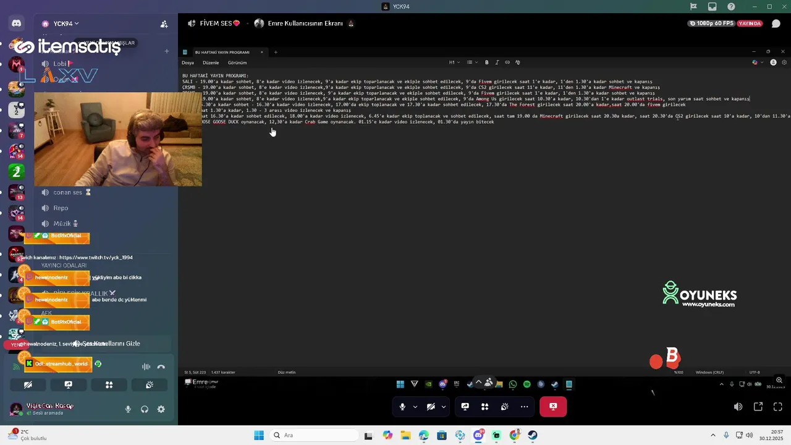Viewport: 791px width, 445px height.
Task: Open the 1080p 60 FPS stream quality indicator
Action: click(x=710, y=23)
